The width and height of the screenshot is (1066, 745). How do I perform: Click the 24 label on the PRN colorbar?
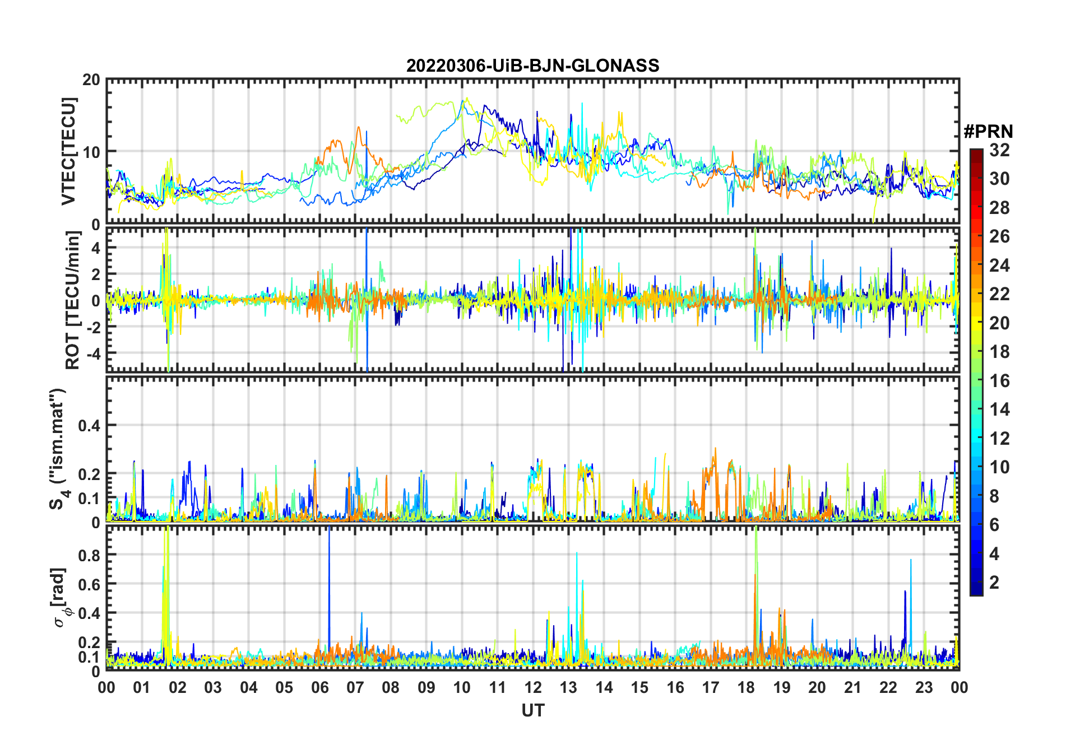coord(1000,266)
